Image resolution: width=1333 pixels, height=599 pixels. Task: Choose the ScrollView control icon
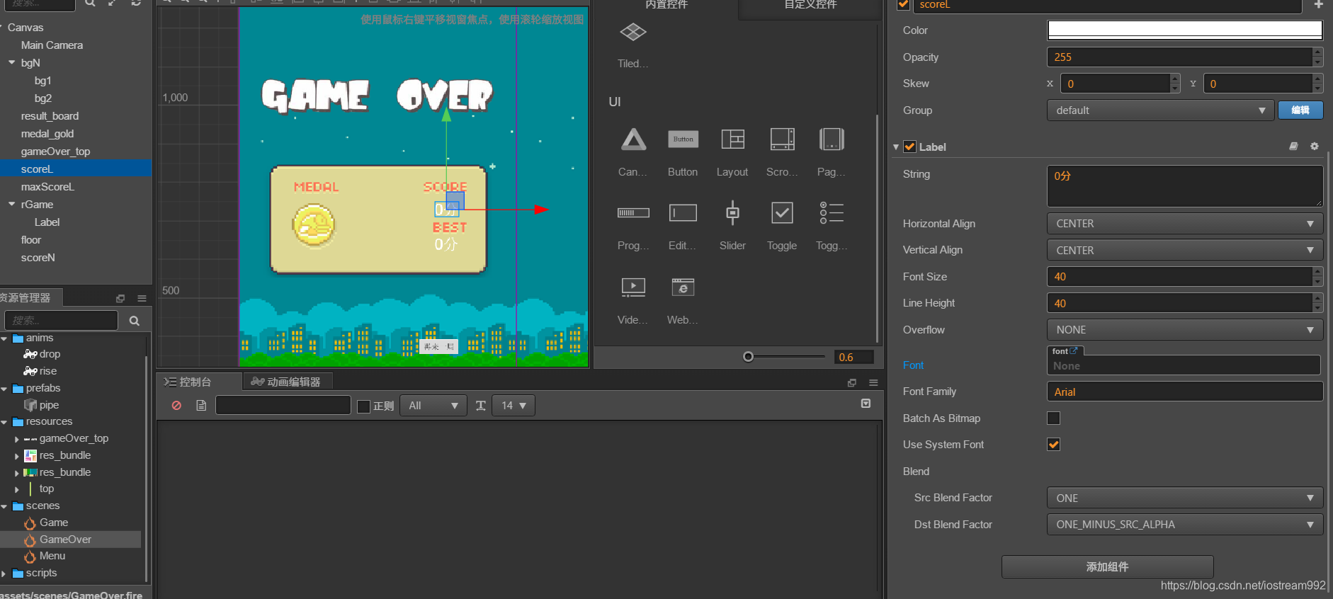click(782, 139)
